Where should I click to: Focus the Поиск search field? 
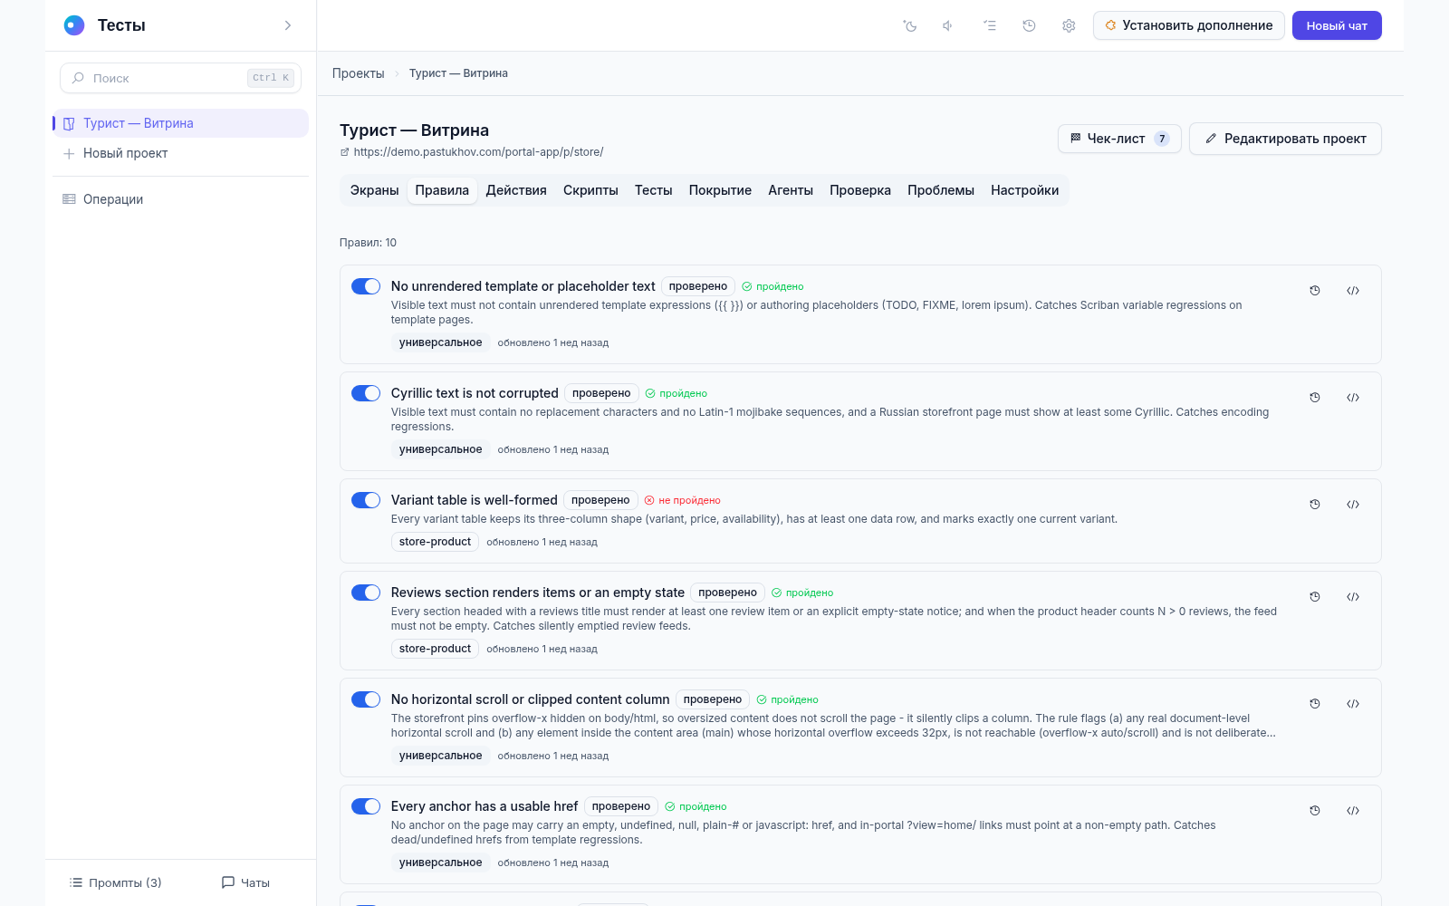181,78
